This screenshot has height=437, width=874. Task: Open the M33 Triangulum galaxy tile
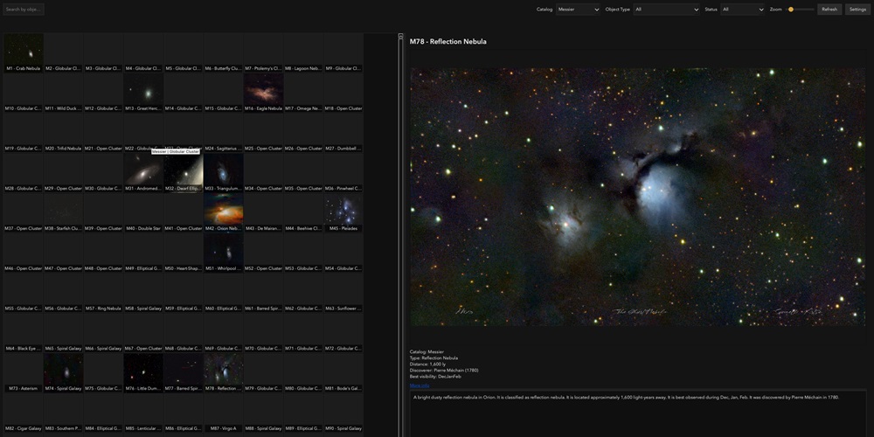223,169
